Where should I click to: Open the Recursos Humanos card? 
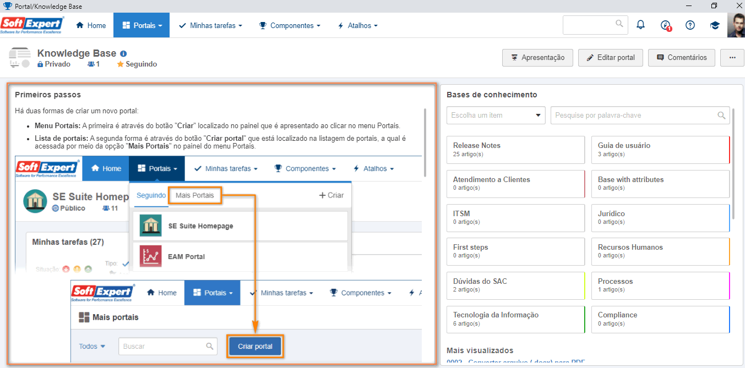[x=660, y=251]
